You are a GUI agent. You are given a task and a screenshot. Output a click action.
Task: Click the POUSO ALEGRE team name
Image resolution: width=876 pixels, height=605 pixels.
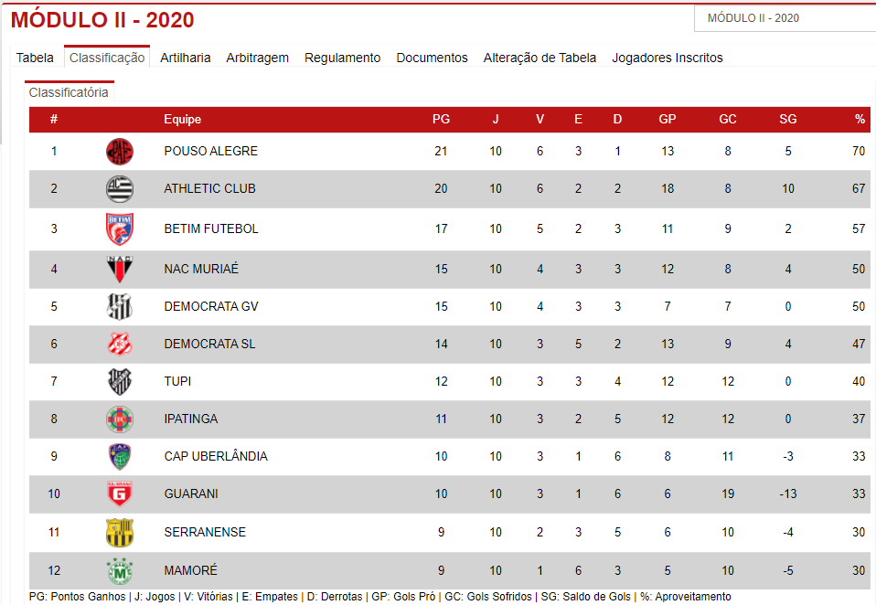coord(210,152)
